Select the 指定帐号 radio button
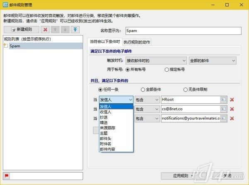 click(x=166, y=70)
